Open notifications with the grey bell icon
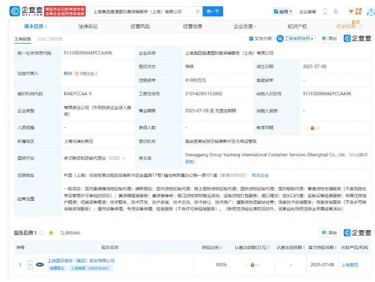This screenshot has height=282, width=375. click(335, 11)
